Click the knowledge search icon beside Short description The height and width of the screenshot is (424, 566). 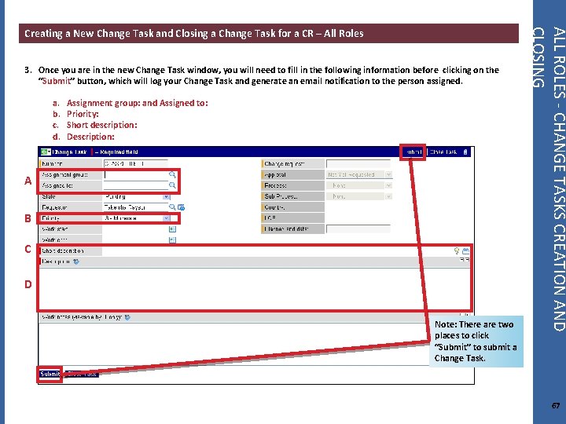(465, 250)
